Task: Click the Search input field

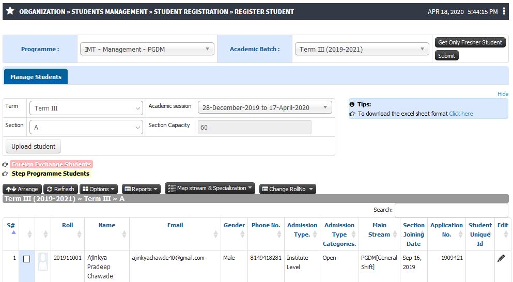Action: 452,210
